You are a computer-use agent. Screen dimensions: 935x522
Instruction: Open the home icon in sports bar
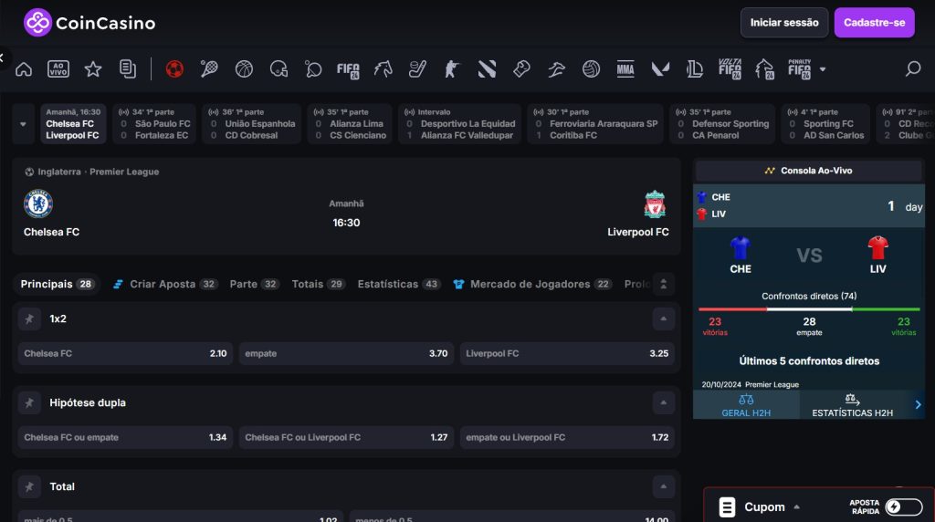(x=24, y=69)
